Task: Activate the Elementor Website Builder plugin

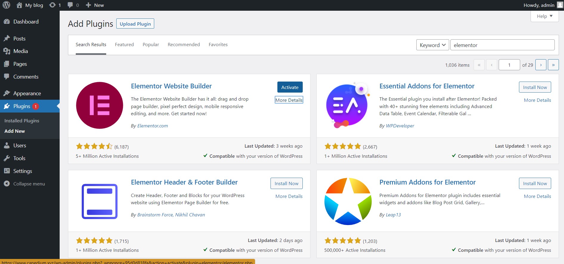Action: pos(290,87)
